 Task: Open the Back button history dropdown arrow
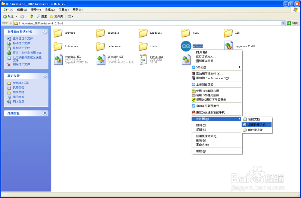(17, 17)
